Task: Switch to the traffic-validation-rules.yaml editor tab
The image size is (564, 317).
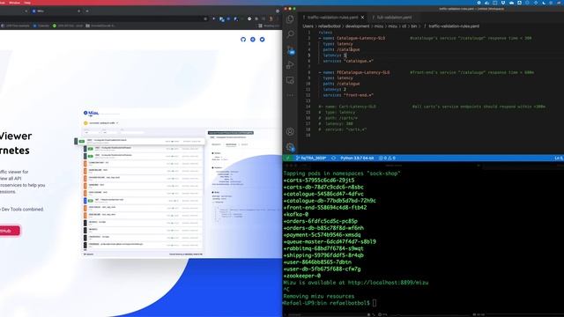Action: pos(333,18)
